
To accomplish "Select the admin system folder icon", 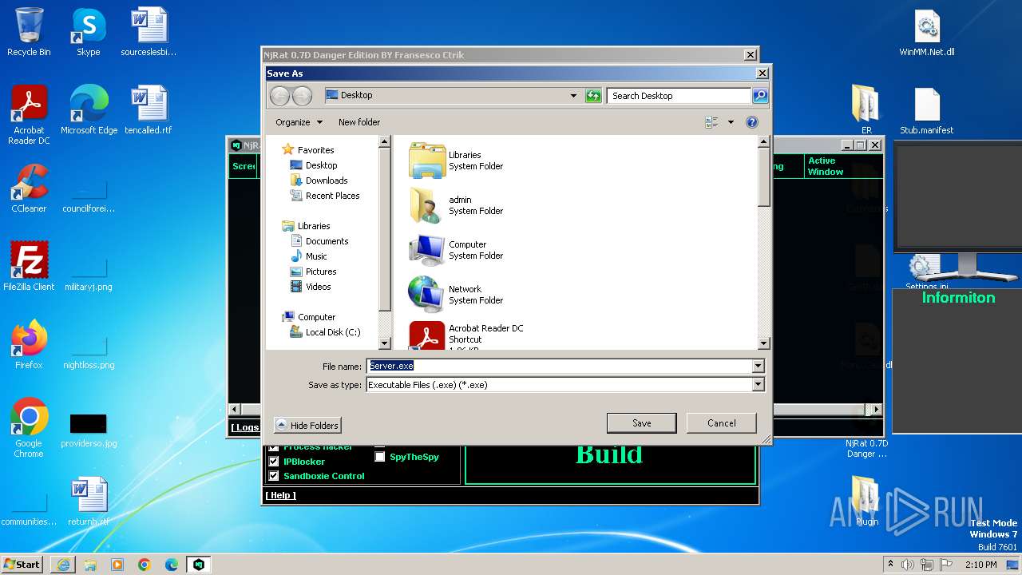I will (x=426, y=205).
